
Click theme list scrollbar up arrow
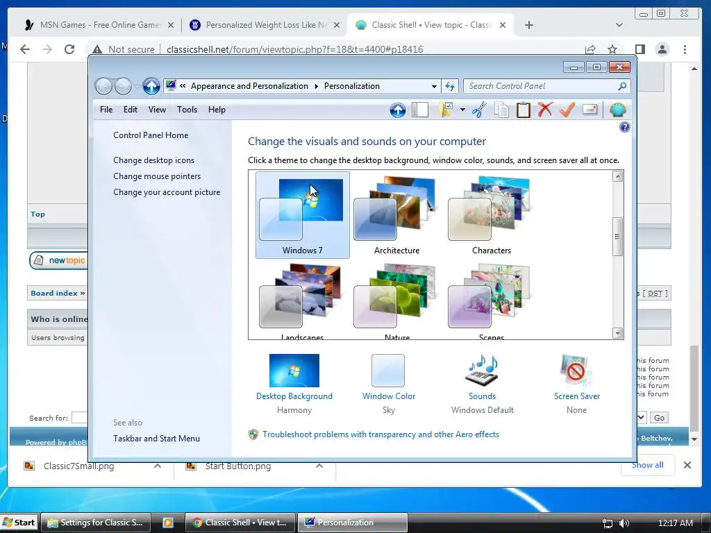tap(617, 176)
